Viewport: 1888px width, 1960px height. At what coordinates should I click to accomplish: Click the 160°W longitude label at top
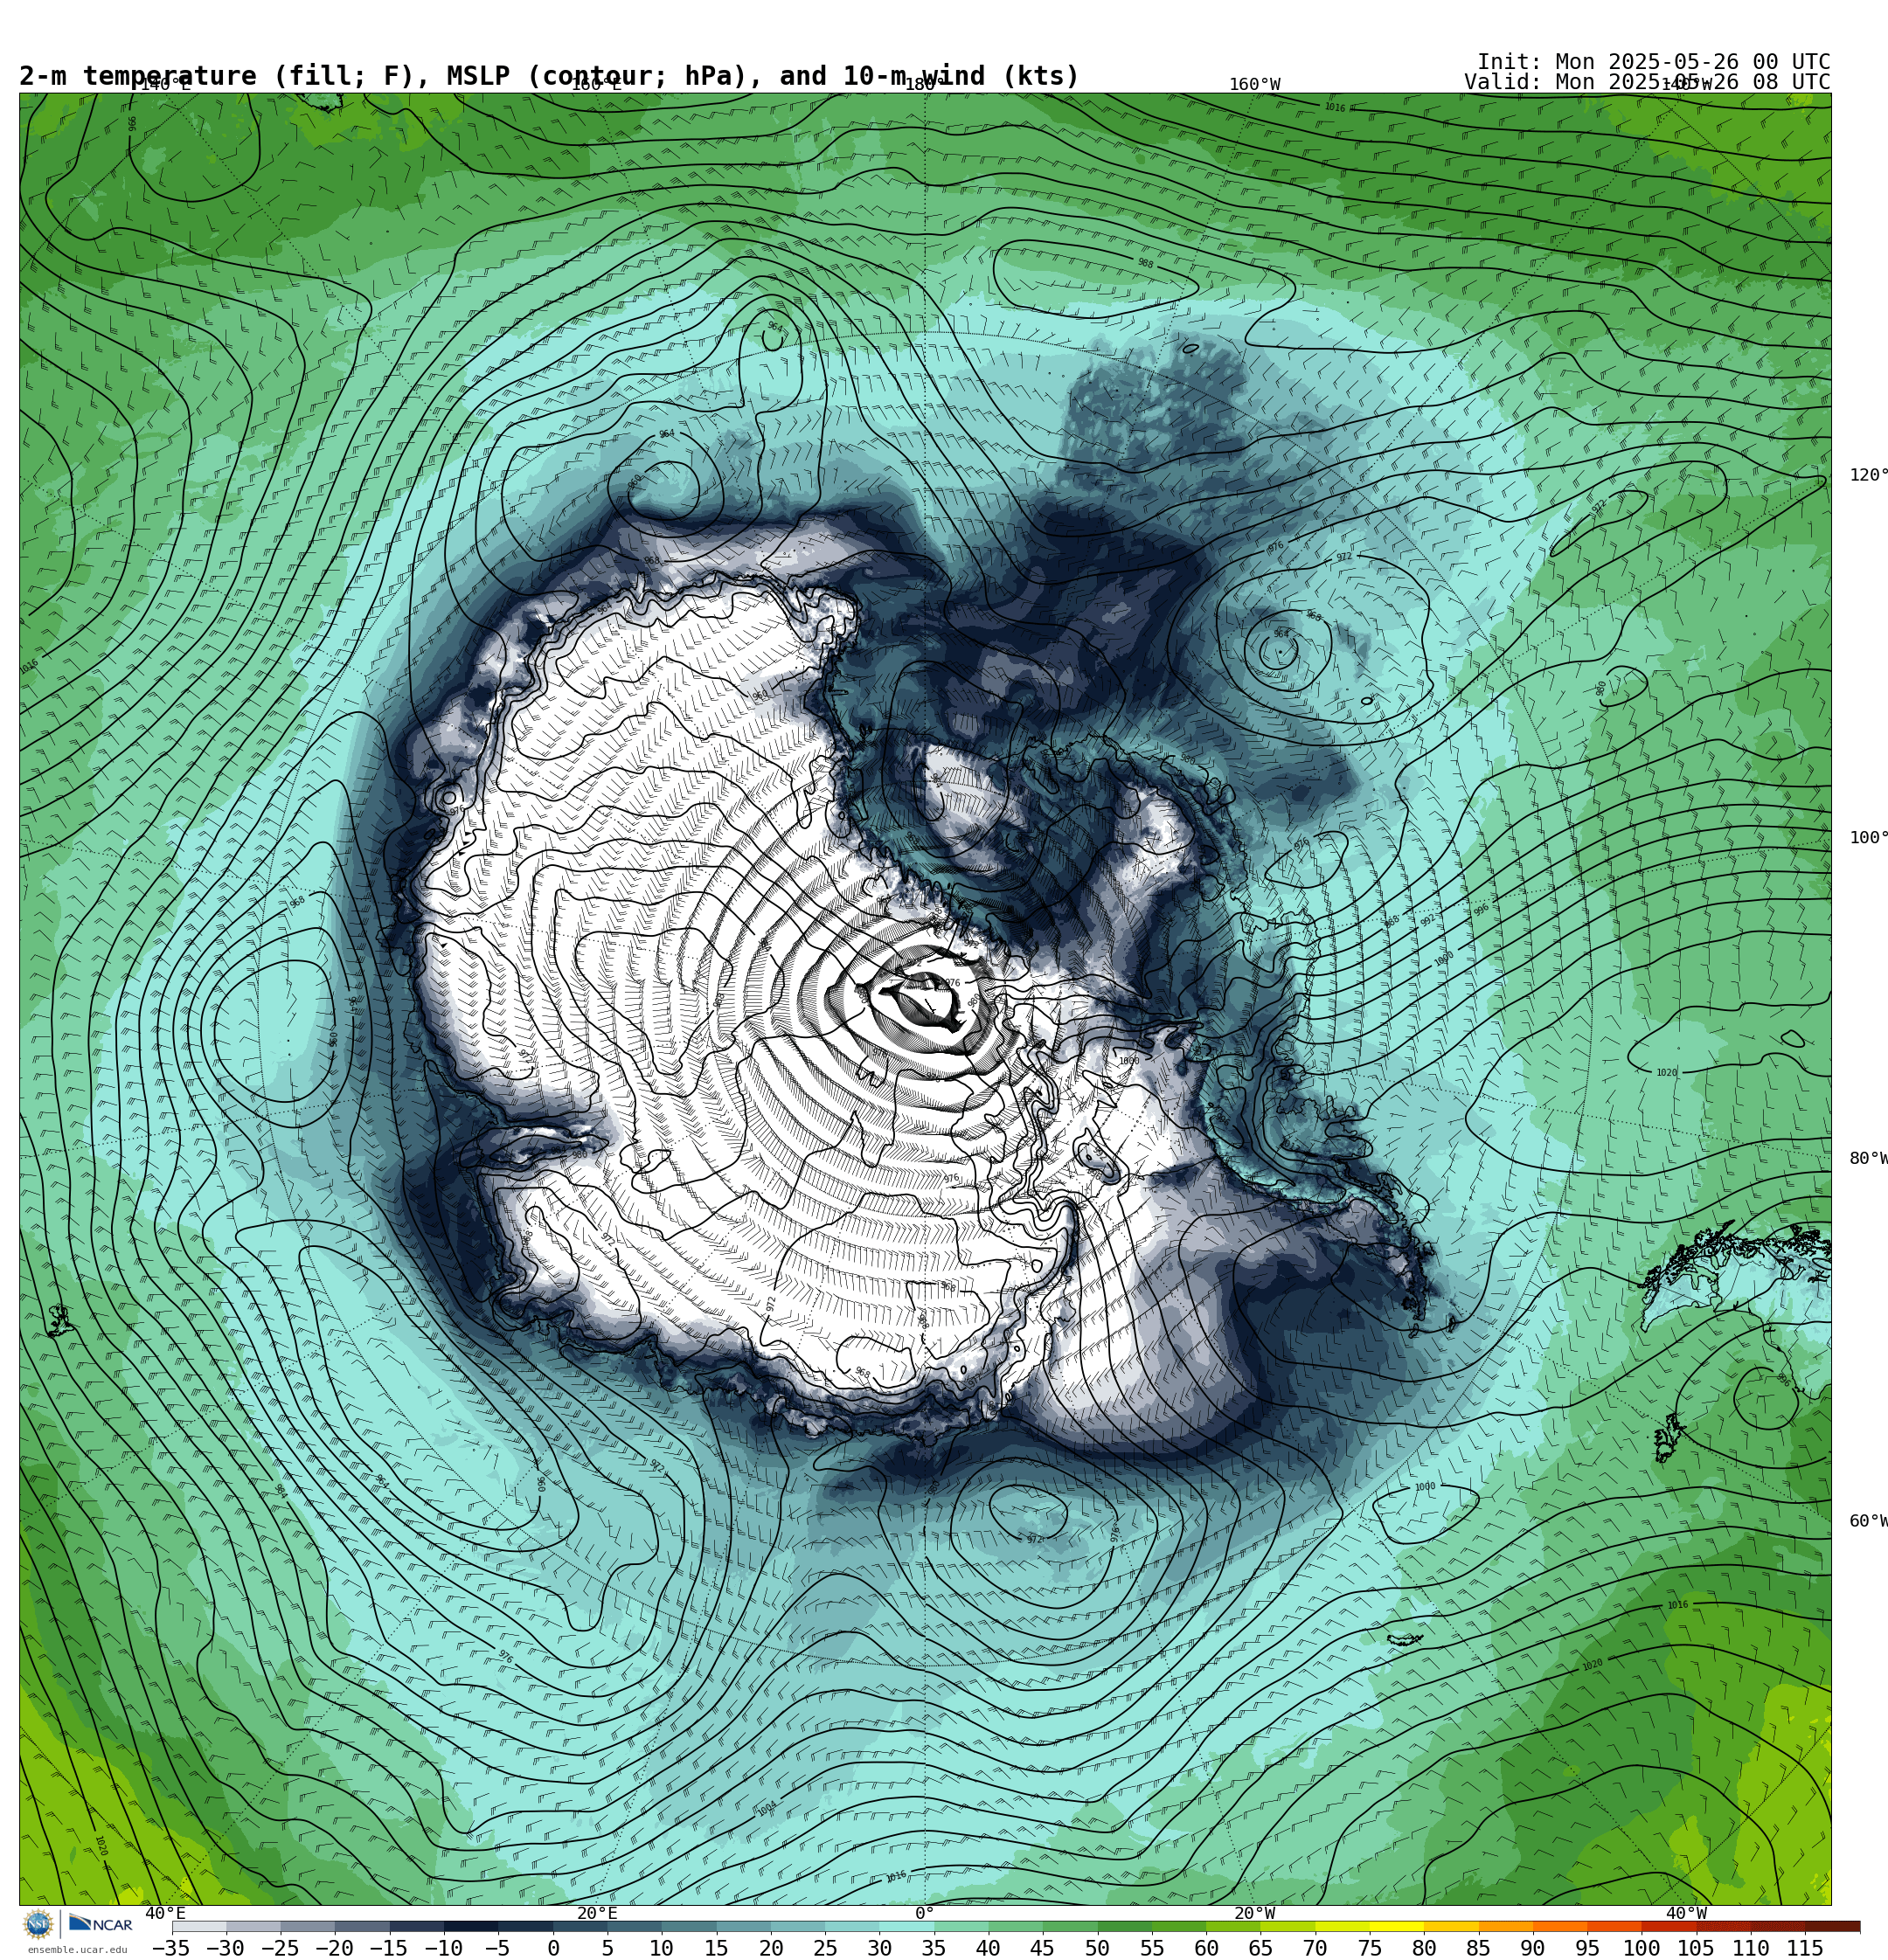pyautogui.click(x=1254, y=85)
